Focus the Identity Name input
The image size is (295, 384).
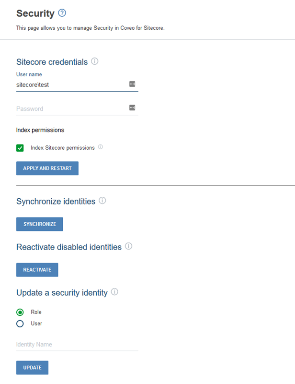click(x=72, y=344)
